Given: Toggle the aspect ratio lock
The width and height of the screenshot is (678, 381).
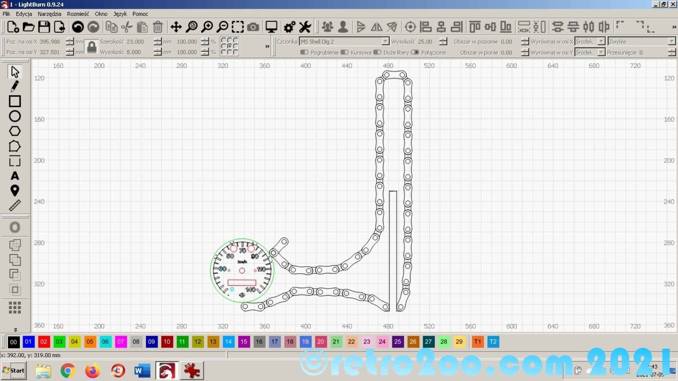Looking at the screenshot, I should pyautogui.click(x=92, y=47).
